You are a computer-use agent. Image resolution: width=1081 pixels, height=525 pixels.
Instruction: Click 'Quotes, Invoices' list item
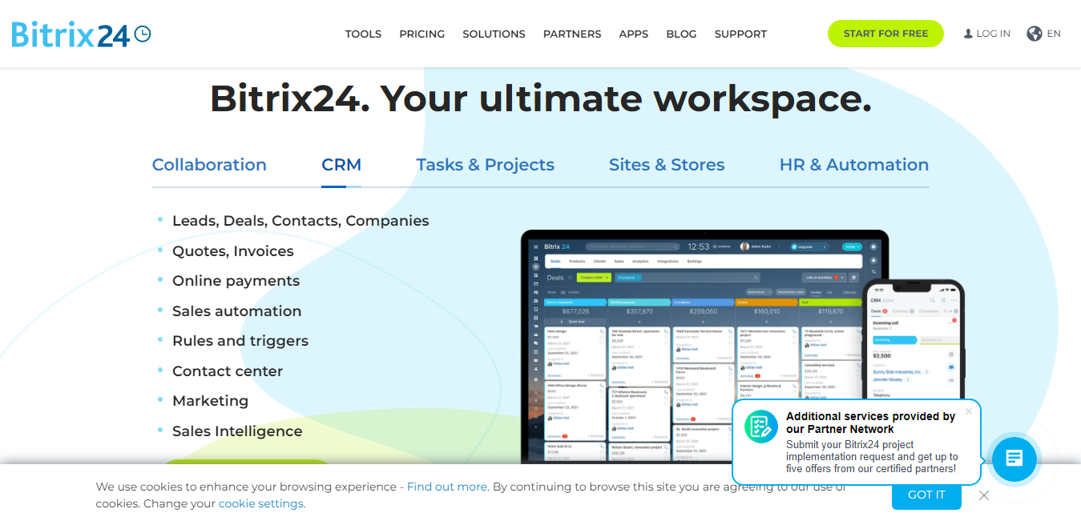click(x=233, y=251)
